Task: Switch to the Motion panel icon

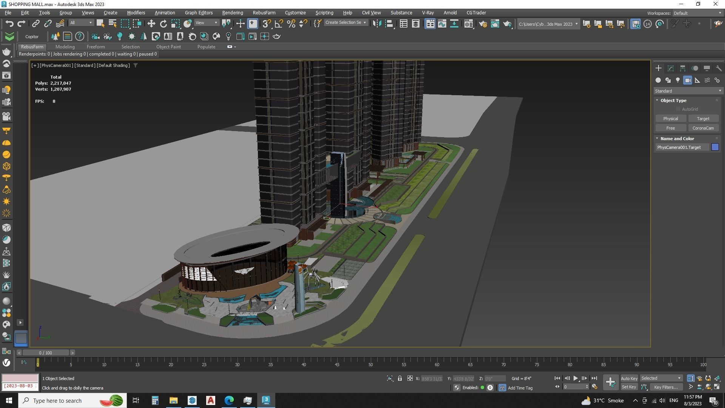Action: pyautogui.click(x=695, y=68)
